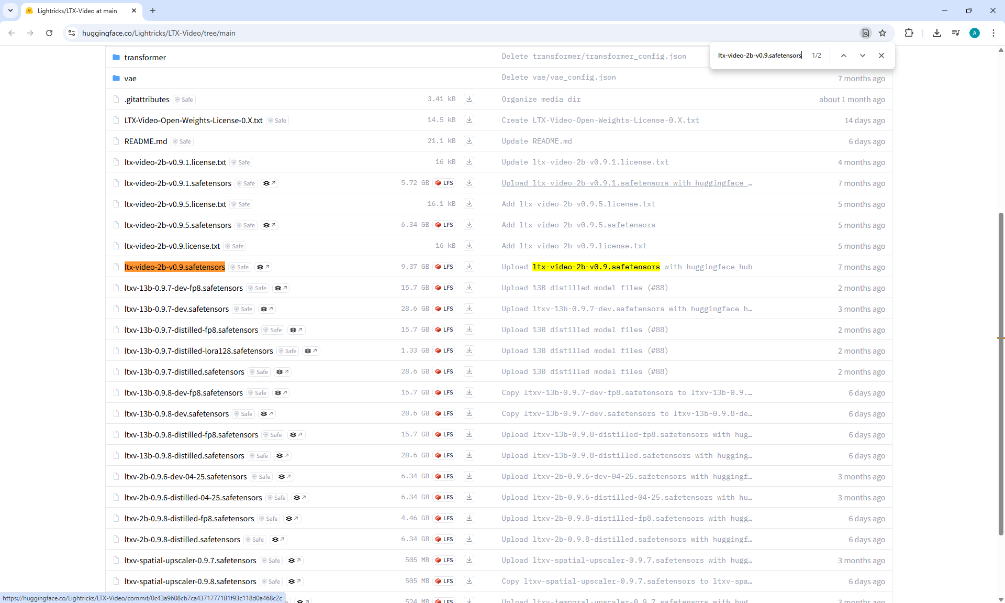
Task: Open ltxv-2b-0.9.8-distilled.safetensors file link
Action: 182,540
